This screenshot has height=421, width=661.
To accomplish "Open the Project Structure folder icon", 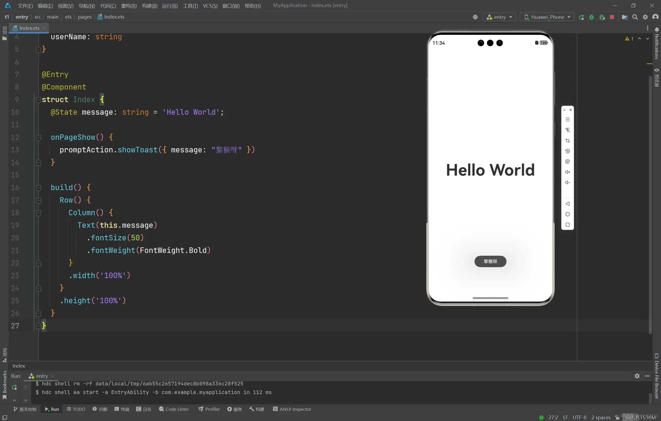I will [625, 17].
